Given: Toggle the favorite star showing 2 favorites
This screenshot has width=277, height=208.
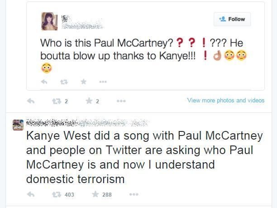Looking at the screenshot, I should tap(89, 101).
